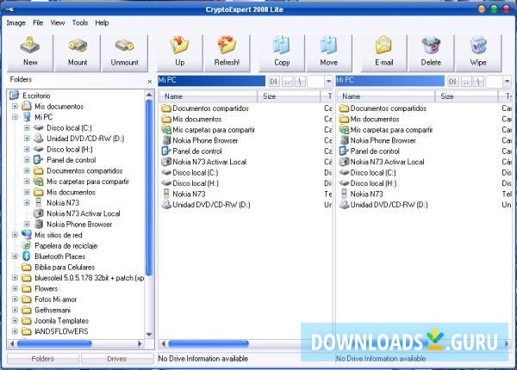Click the left file pane horizontal scrollbar
Screen dimensions: 517x370
(x=209, y=343)
